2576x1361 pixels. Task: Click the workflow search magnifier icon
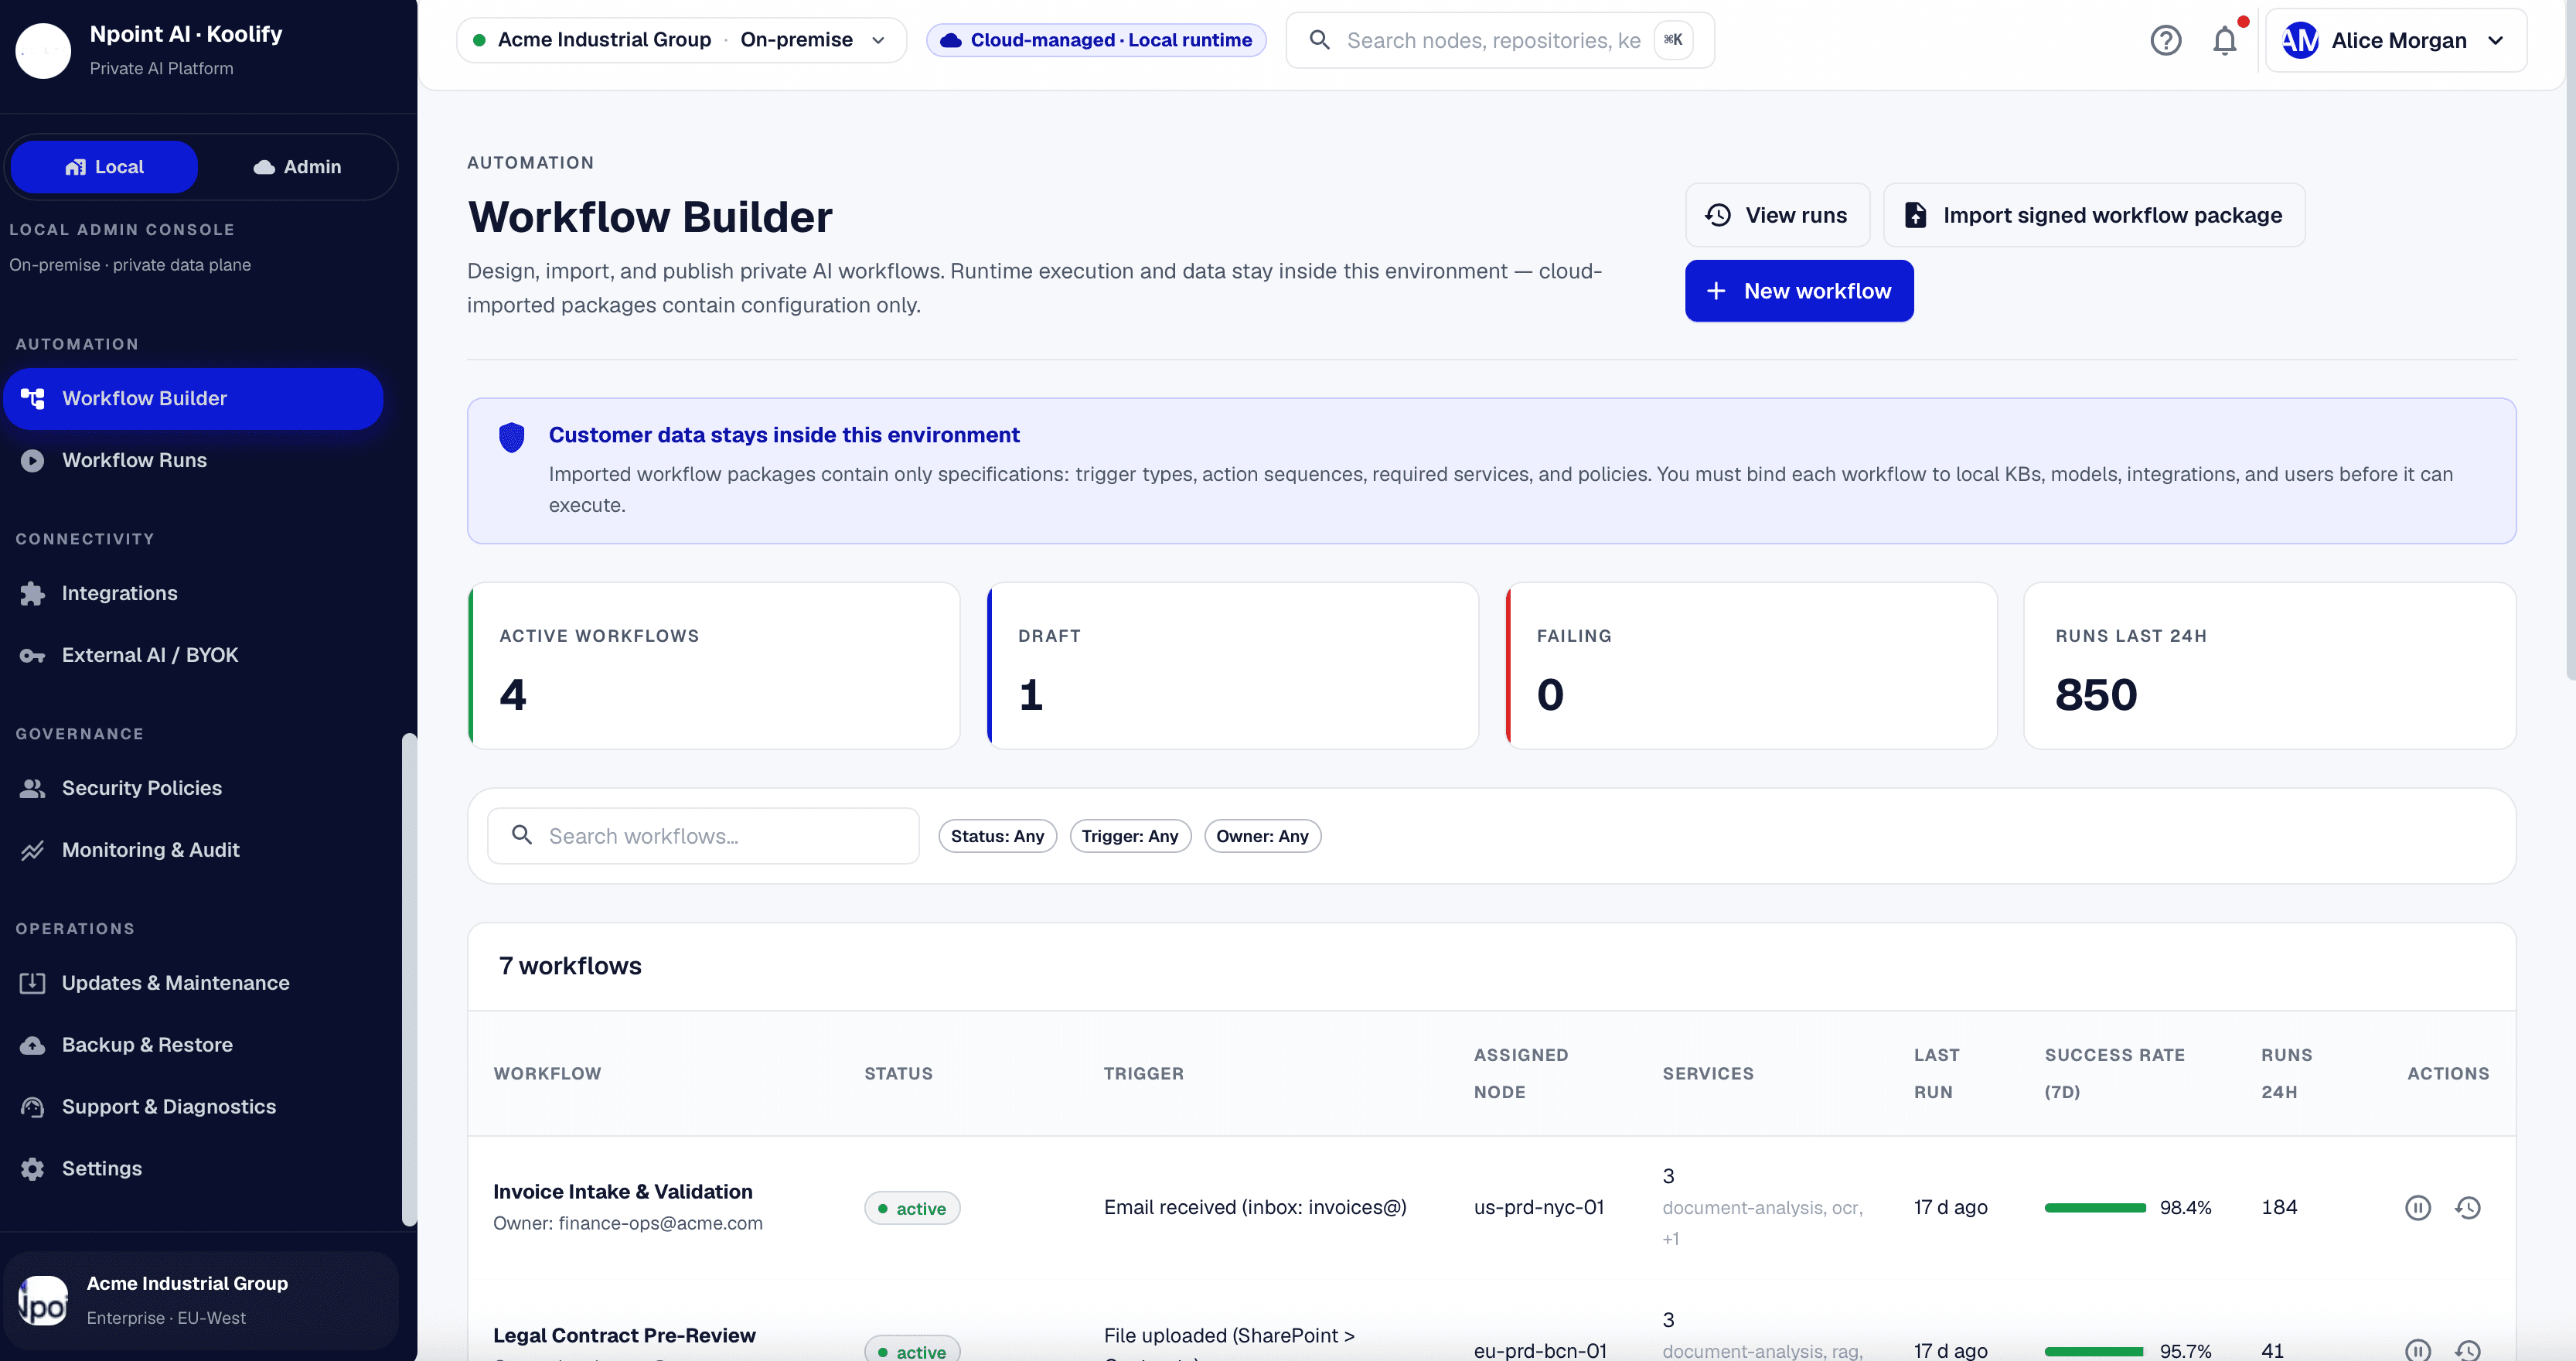(x=522, y=835)
